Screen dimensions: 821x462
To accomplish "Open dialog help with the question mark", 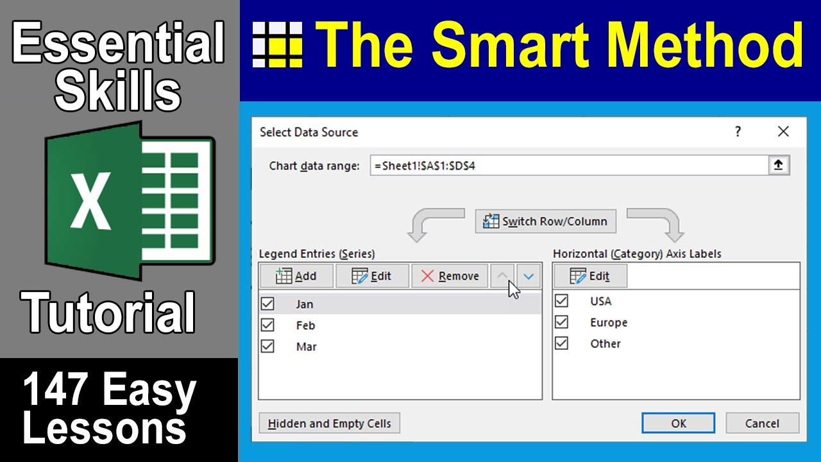I will click(x=738, y=132).
